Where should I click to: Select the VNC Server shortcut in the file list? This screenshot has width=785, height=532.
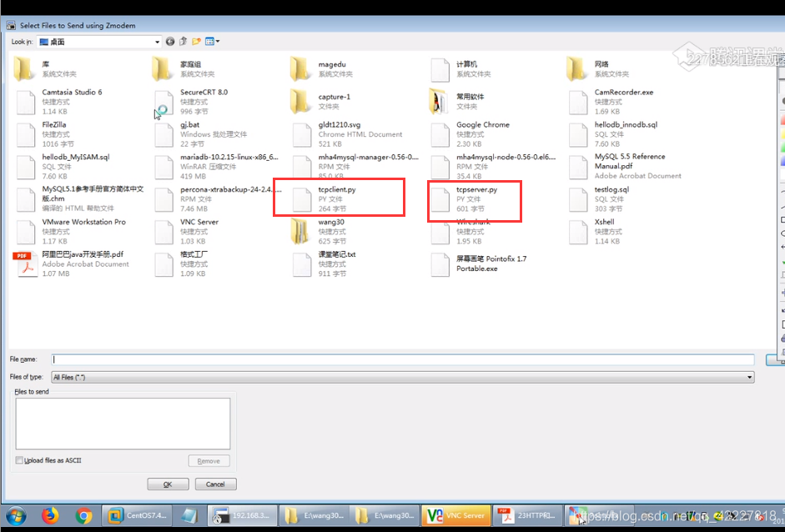pyautogui.click(x=186, y=231)
